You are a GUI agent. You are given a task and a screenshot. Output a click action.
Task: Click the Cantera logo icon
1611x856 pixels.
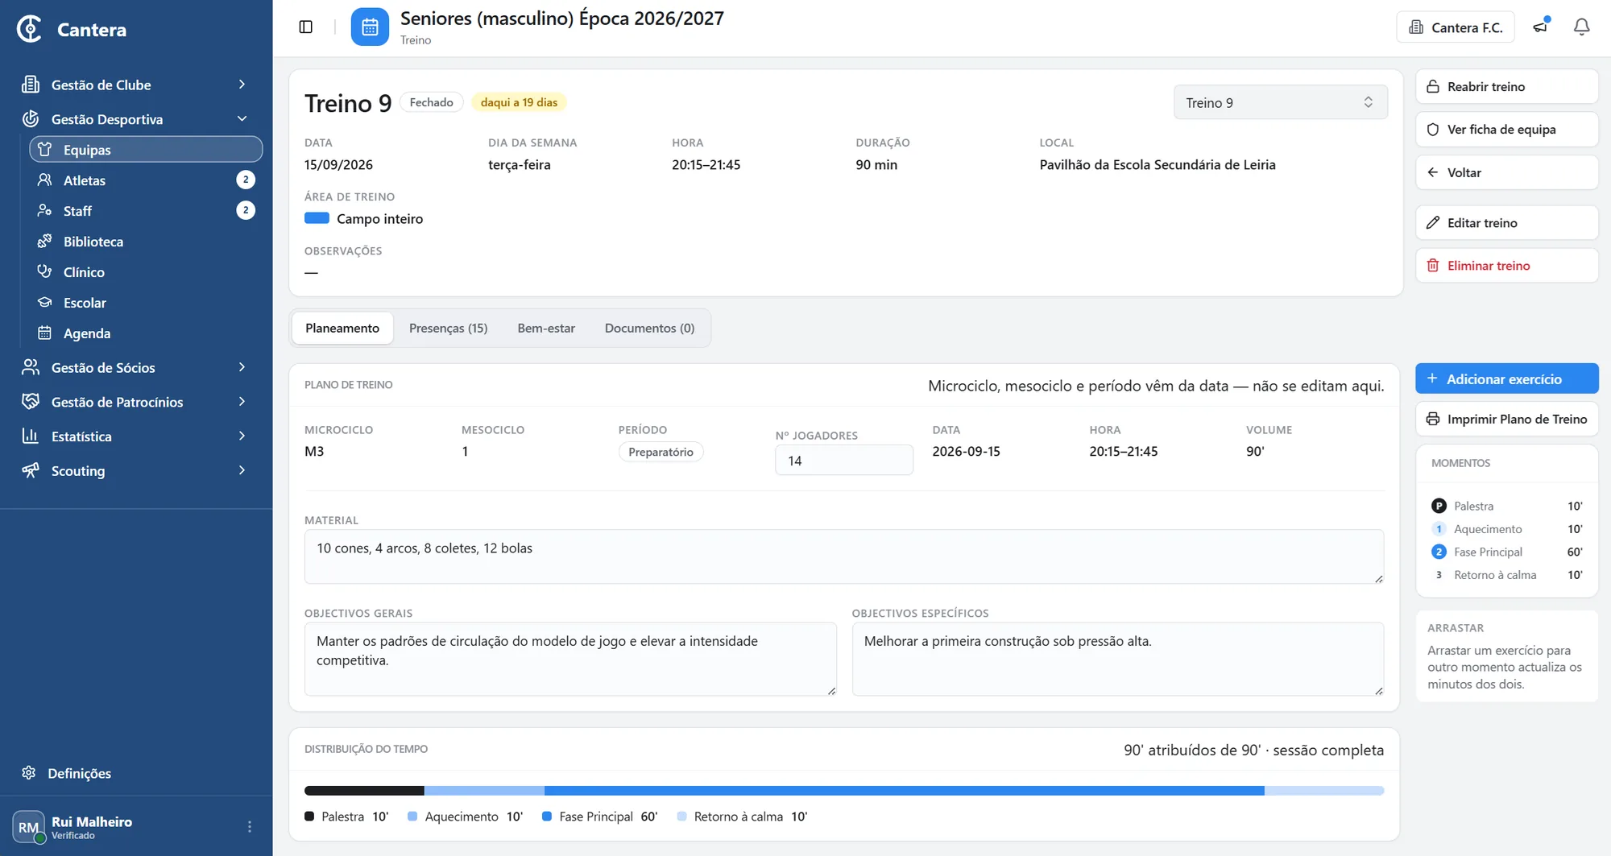(x=30, y=29)
